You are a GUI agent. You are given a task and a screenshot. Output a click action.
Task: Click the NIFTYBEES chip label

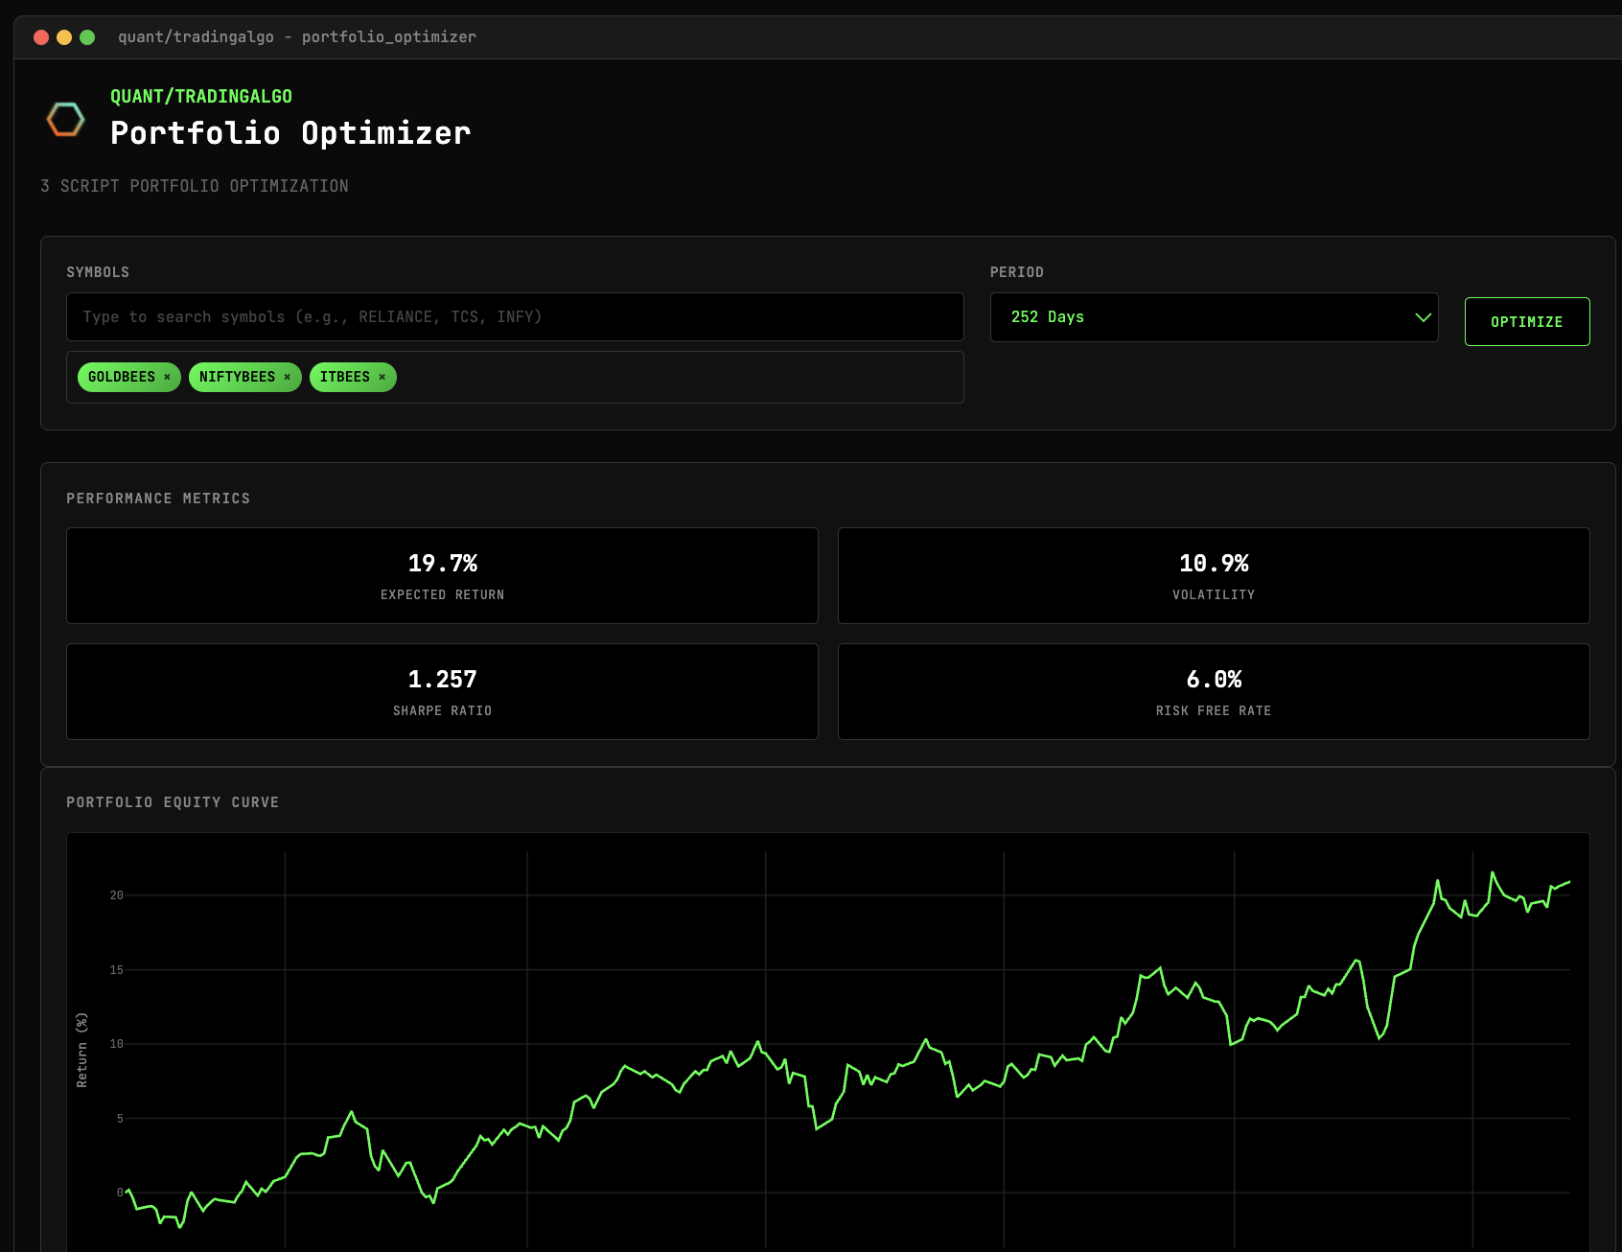237,377
